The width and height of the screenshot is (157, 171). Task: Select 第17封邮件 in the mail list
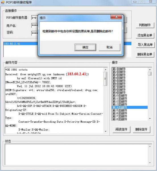click(x=119, y=116)
